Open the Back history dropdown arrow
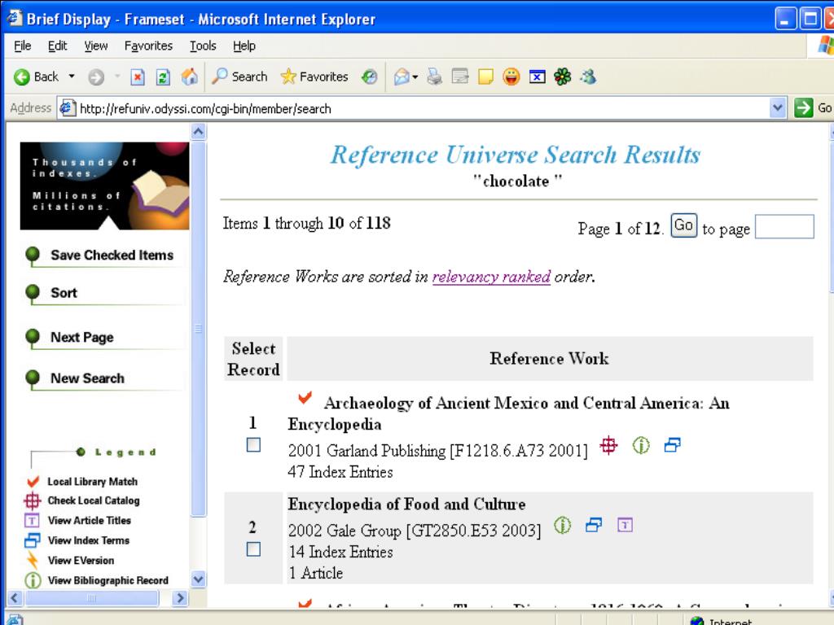The height and width of the screenshot is (625, 834). click(x=72, y=76)
